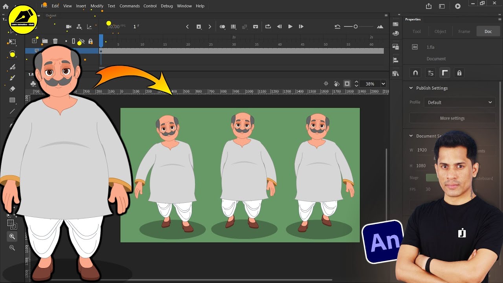Image resolution: width=503 pixels, height=283 pixels.
Task: Open the layer depth panel icon
Action: pyautogui.click(x=89, y=27)
